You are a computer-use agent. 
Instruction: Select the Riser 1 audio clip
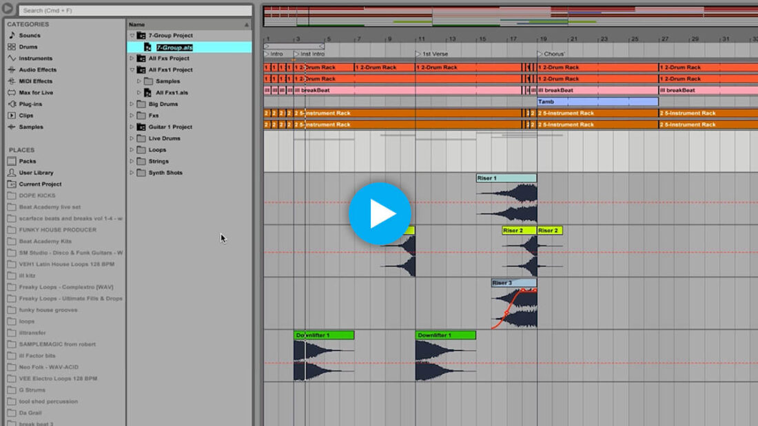pyautogui.click(x=506, y=178)
